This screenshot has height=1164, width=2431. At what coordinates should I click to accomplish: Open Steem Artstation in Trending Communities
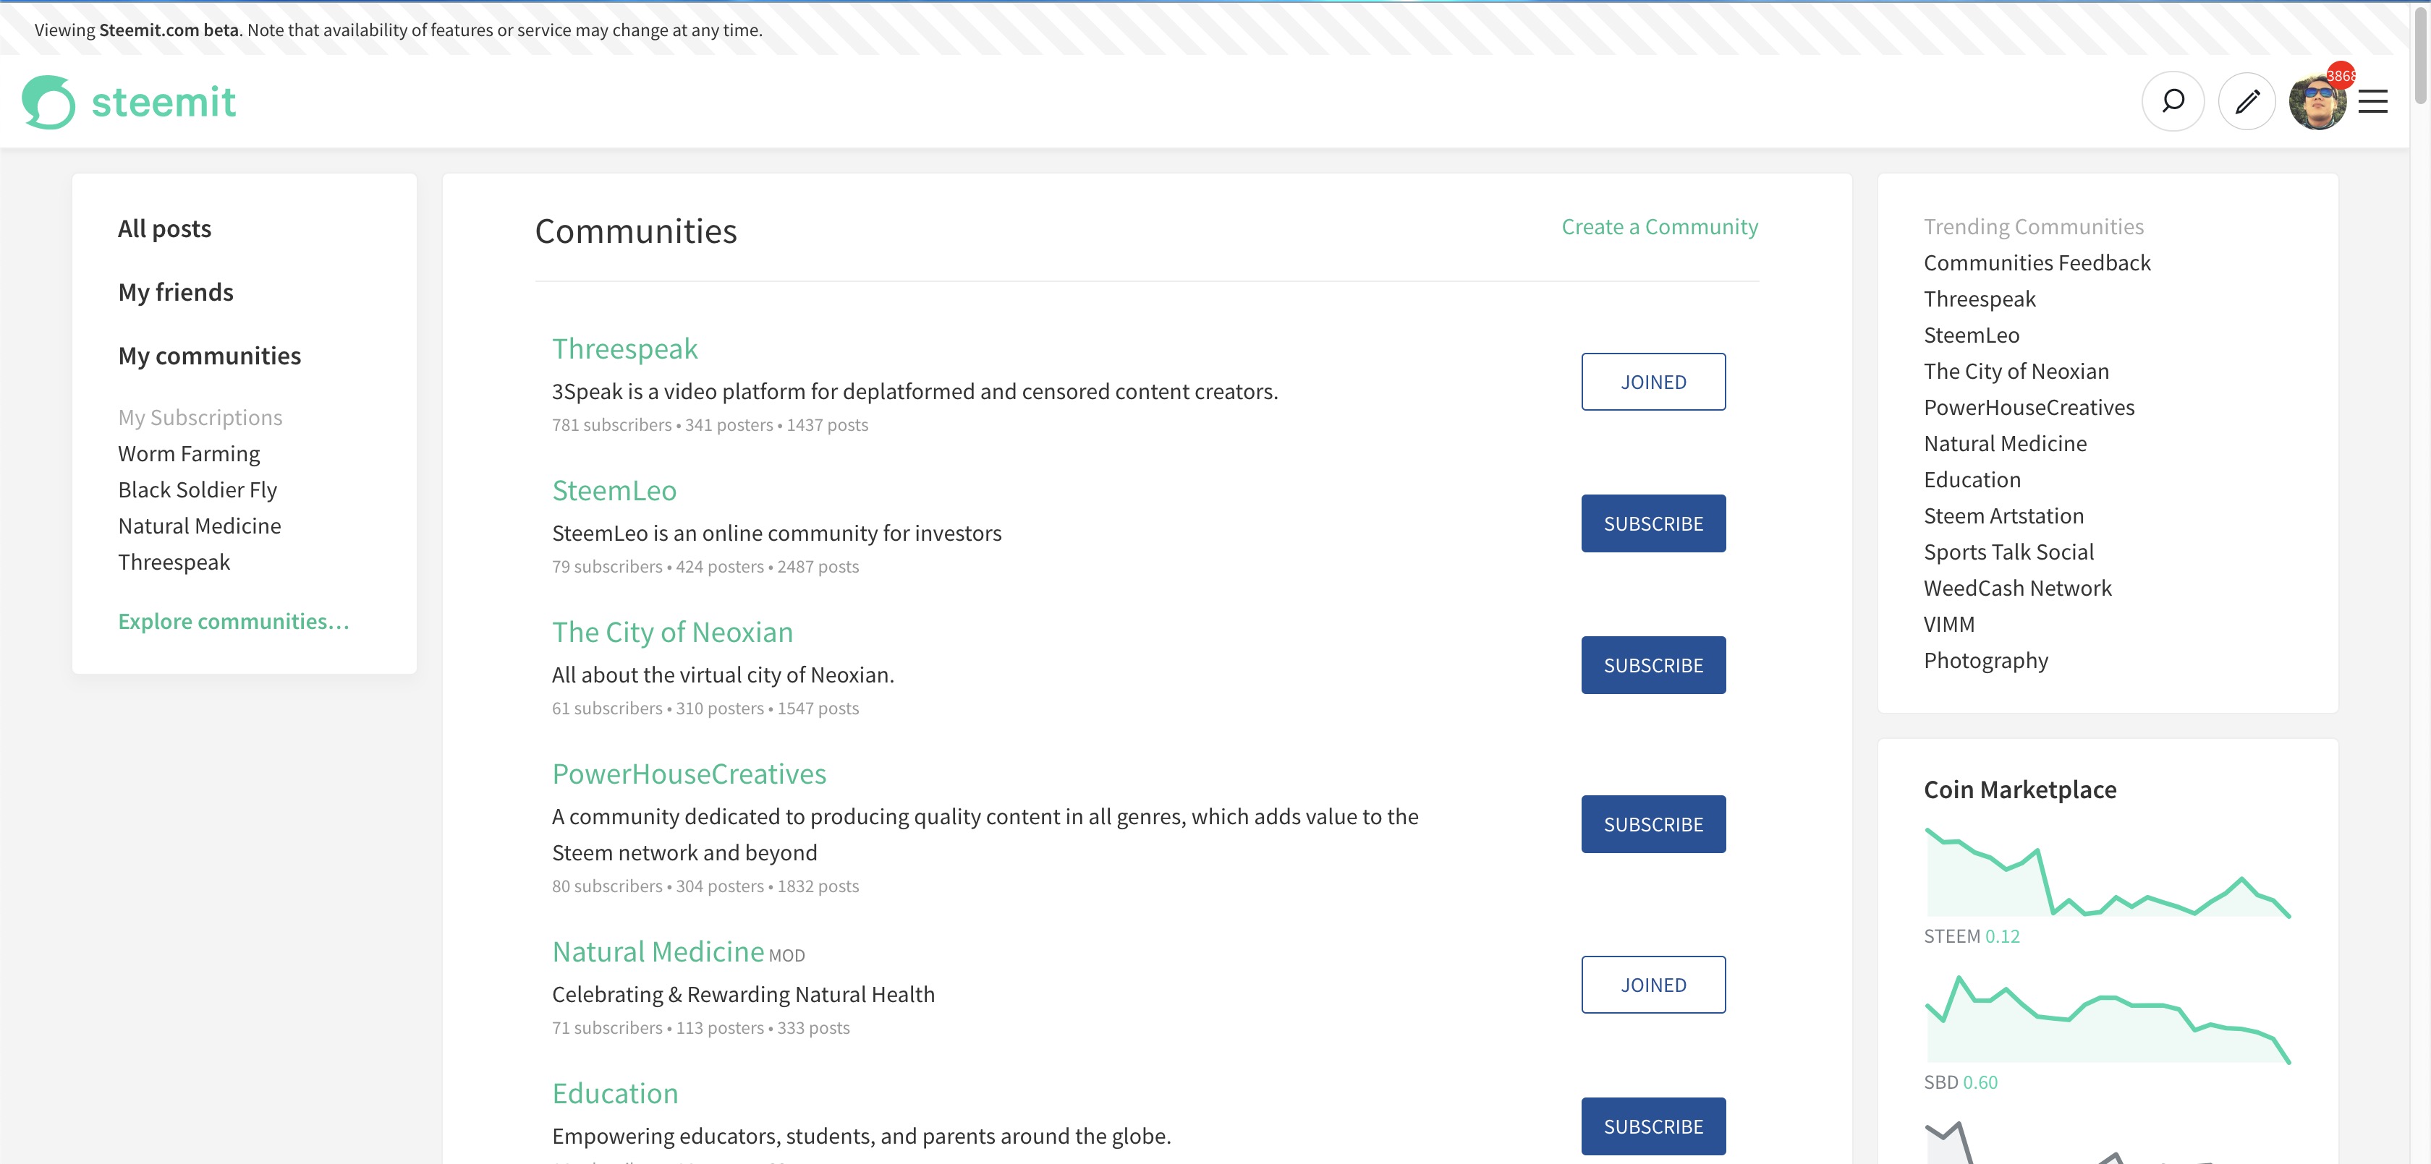(2003, 516)
